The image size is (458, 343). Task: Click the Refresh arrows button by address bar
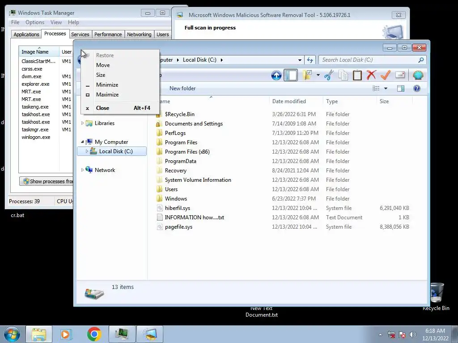click(x=310, y=60)
